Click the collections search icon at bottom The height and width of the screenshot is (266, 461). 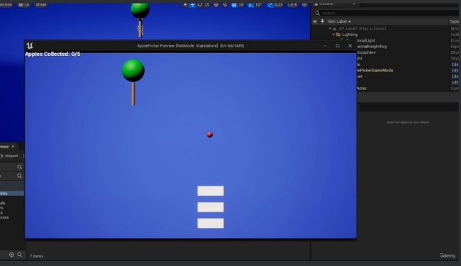tap(19, 255)
